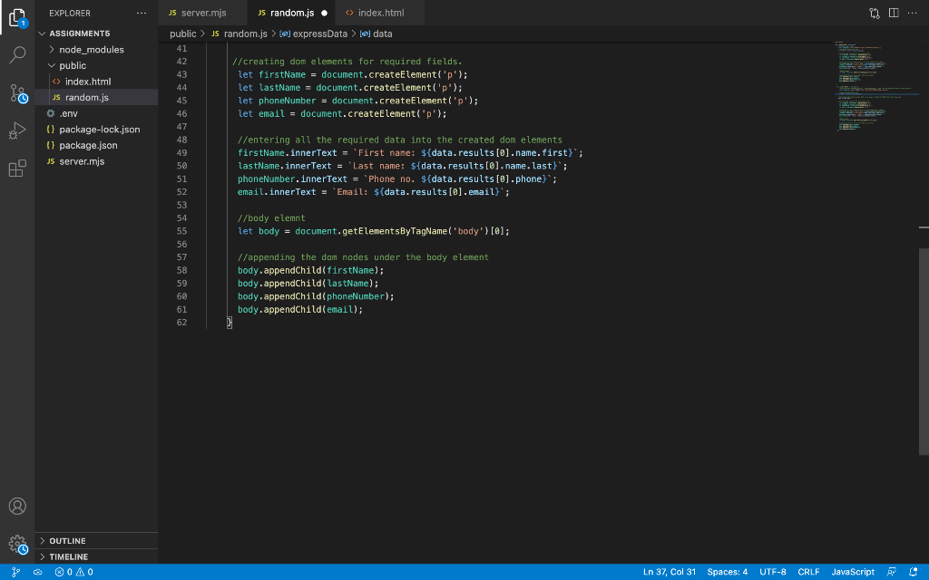This screenshot has height=580, width=929.
Task: Open the Search view in activity bar
Action: coord(17,54)
